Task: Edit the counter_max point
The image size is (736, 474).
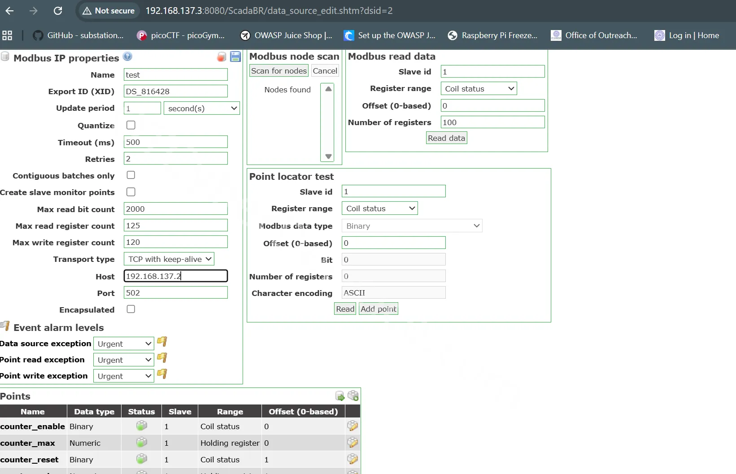Action: tap(353, 442)
